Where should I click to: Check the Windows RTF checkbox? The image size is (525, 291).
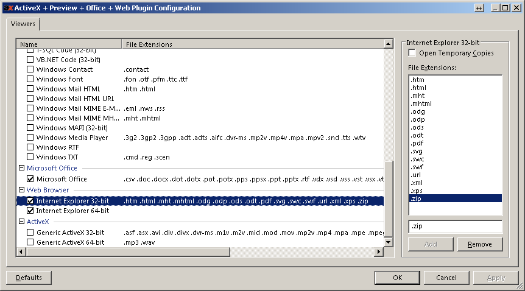(x=30, y=147)
